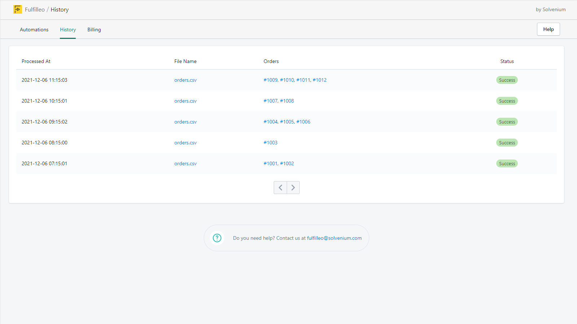Click the help question mark icon
577x324 pixels.
pos(217,238)
